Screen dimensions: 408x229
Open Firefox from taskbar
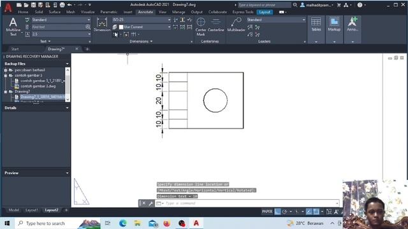(167, 223)
